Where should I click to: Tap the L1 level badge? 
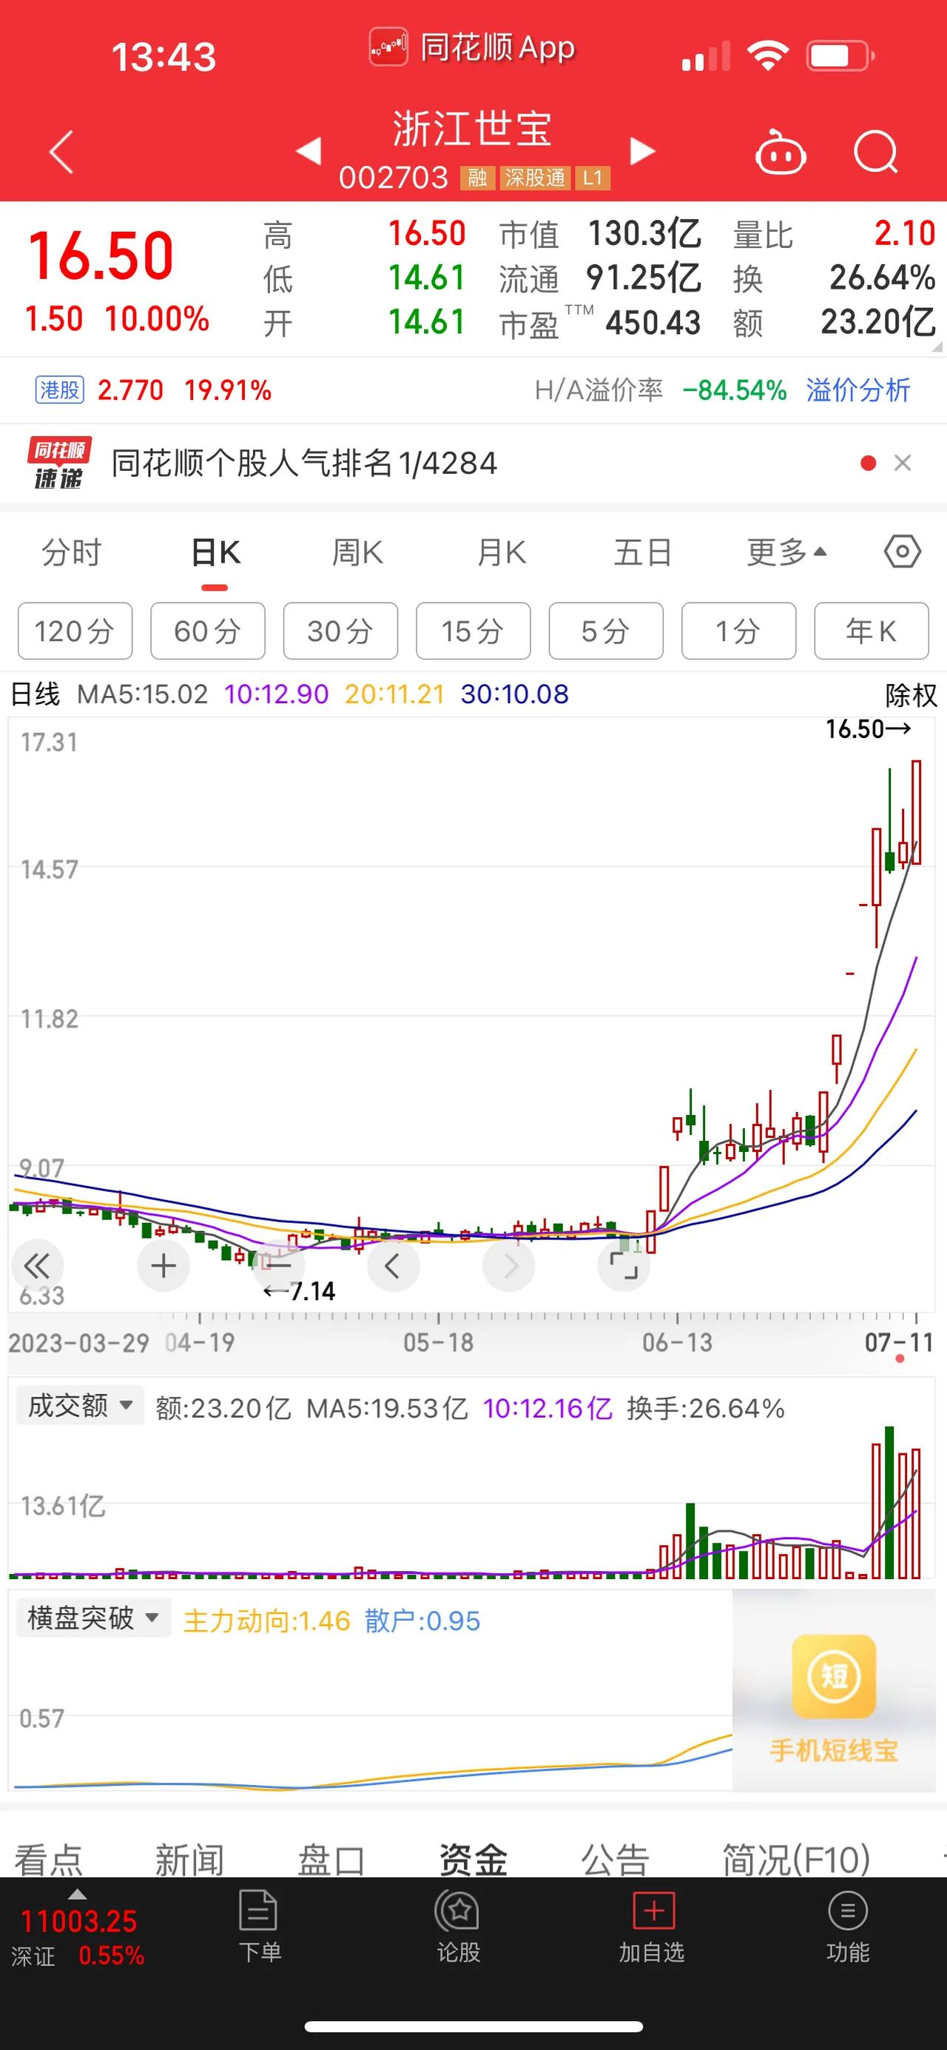[593, 178]
